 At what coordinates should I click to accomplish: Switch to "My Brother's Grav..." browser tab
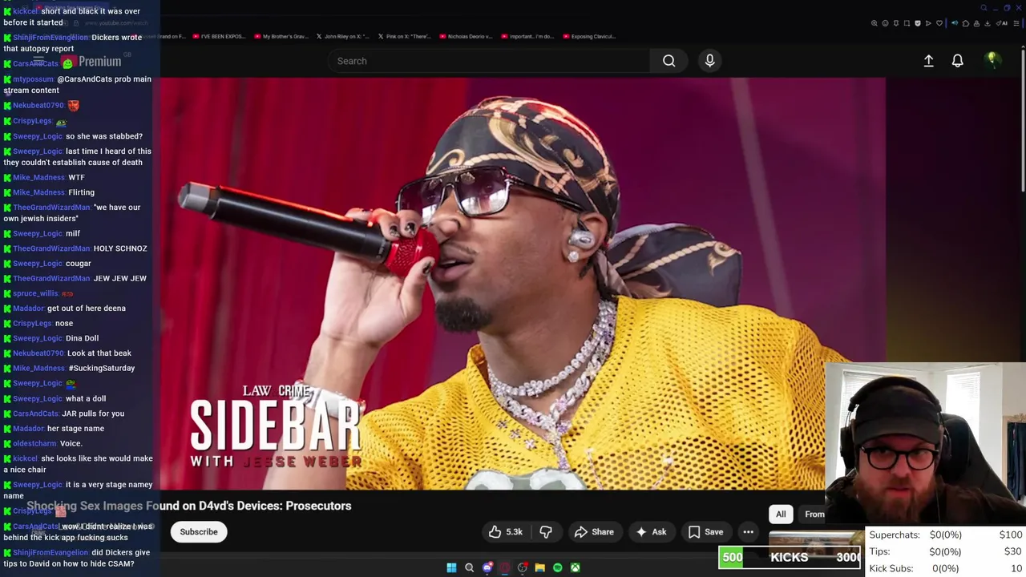tap(281, 36)
